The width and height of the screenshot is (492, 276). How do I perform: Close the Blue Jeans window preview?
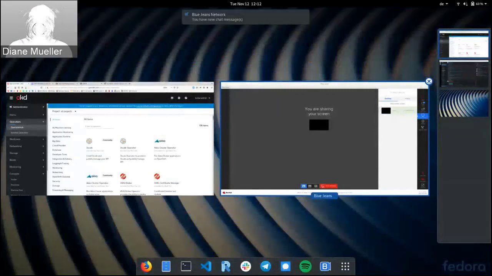coord(429,81)
